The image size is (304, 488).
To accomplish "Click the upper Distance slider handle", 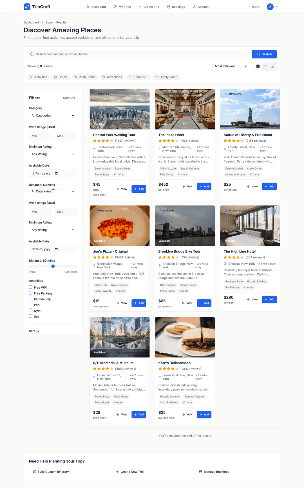I will [53, 190].
